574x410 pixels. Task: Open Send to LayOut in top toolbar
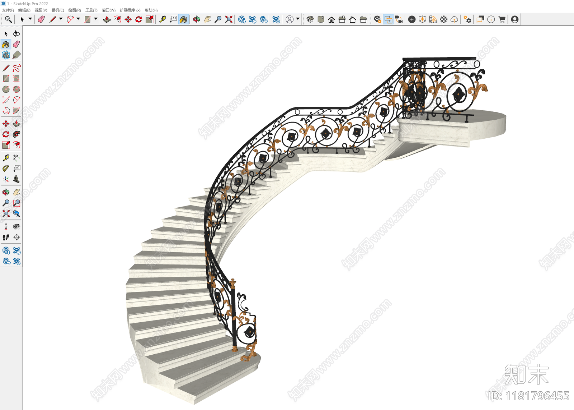tap(264, 19)
